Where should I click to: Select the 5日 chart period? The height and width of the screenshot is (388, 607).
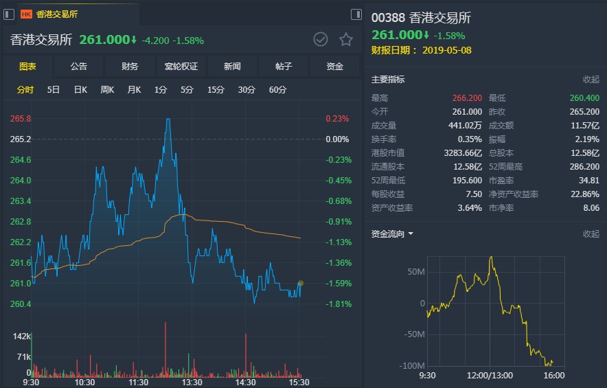point(54,89)
